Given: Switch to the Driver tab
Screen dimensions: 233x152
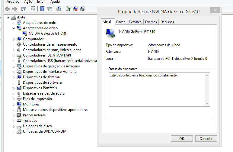Looking at the screenshot, I should 120,22.
